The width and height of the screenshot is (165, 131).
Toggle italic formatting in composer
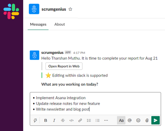click(x=54, y=120)
